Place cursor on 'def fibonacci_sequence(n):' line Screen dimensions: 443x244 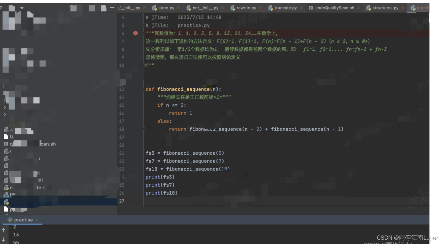point(183,89)
